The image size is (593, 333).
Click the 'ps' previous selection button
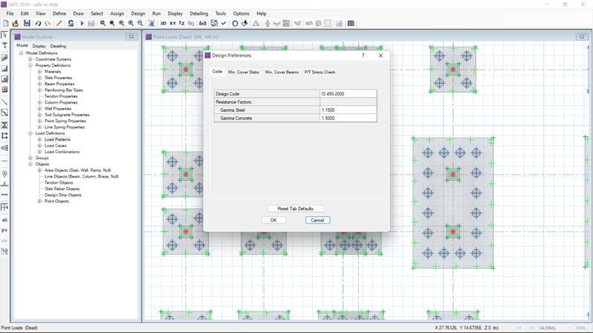pyautogui.click(x=4, y=230)
